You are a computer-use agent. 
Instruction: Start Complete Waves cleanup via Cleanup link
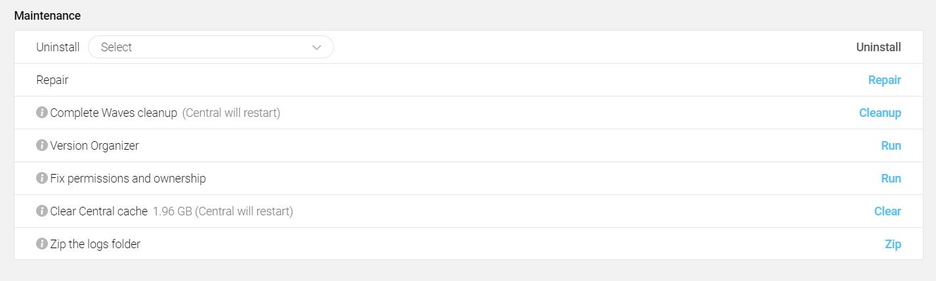coord(880,113)
